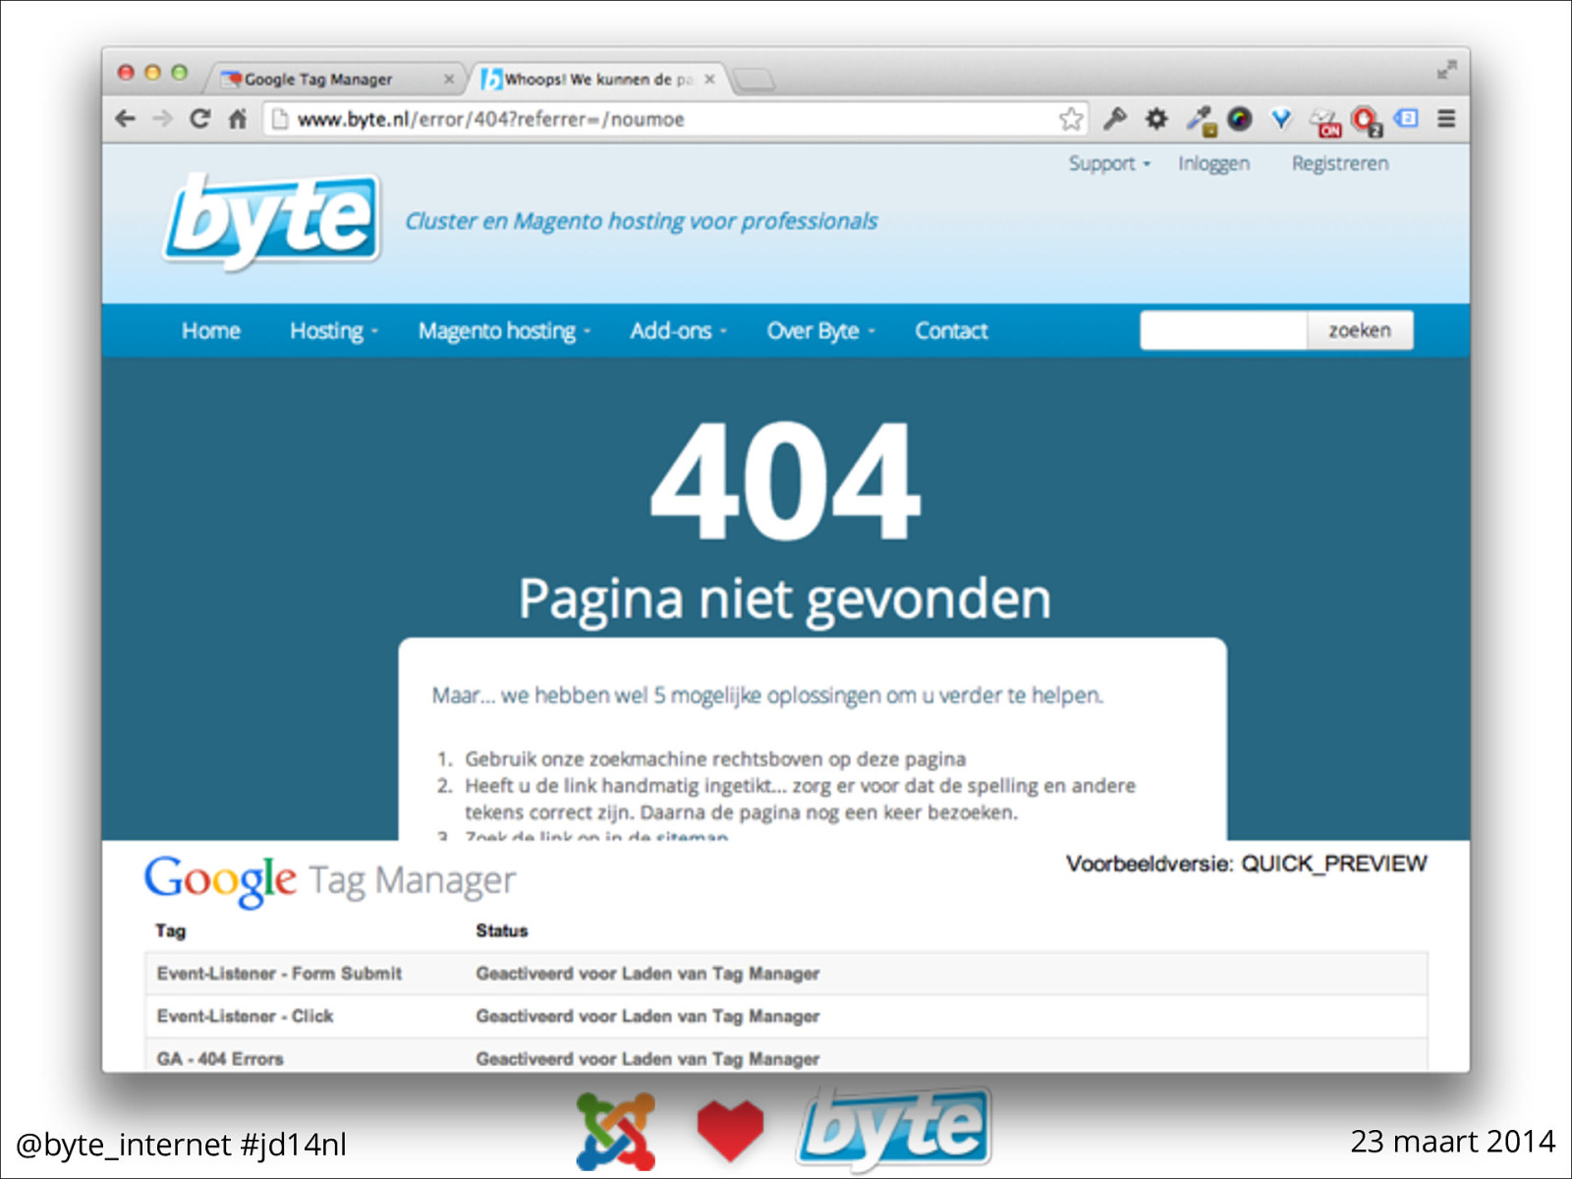Click the large 404 heading
1572x1179 pixels.
[x=785, y=480]
